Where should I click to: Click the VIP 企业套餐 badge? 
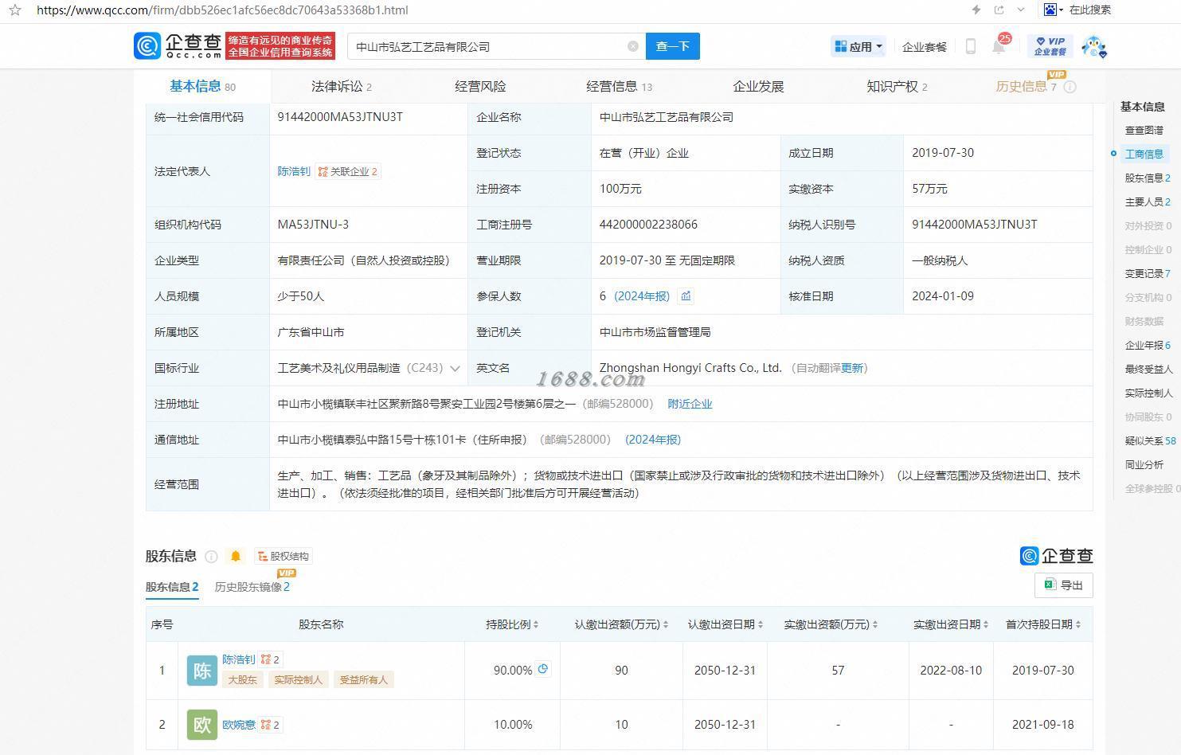[x=1050, y=46]
